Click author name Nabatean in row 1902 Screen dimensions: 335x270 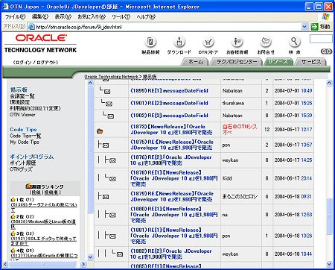coord(232,116)
